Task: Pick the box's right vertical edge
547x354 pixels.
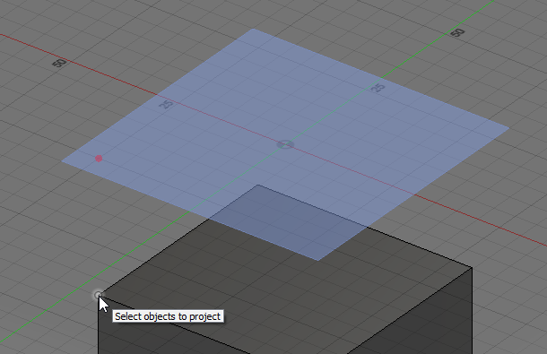Action: tap(472, 310)
